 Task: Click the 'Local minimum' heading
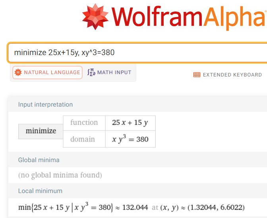pos(41,191)
